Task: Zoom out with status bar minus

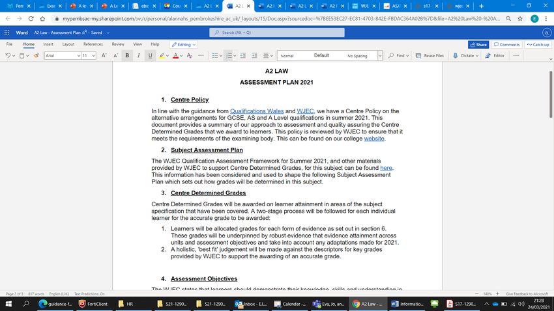Action: tap(476, 293)
